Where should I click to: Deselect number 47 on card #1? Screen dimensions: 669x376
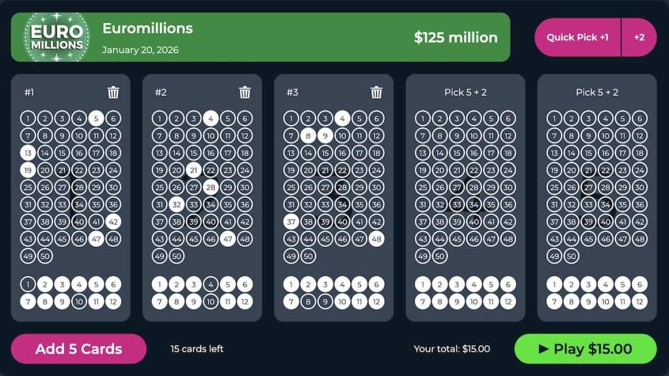click(95, 239)
